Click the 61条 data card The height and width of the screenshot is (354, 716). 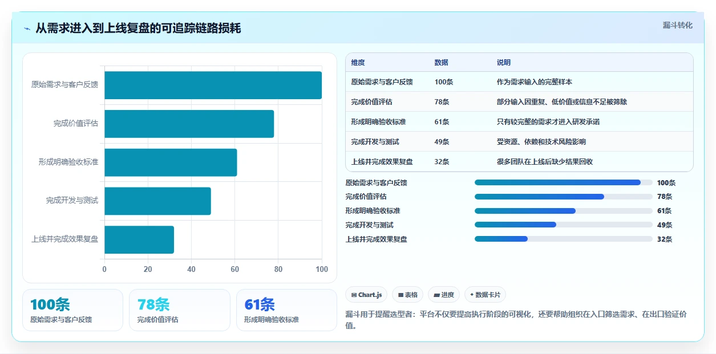[286, 310]
